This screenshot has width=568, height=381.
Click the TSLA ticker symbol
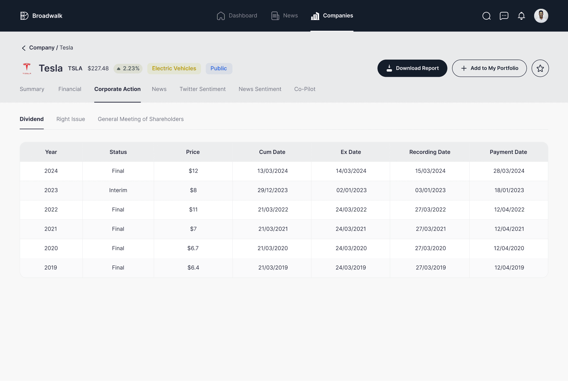point(75,68)
